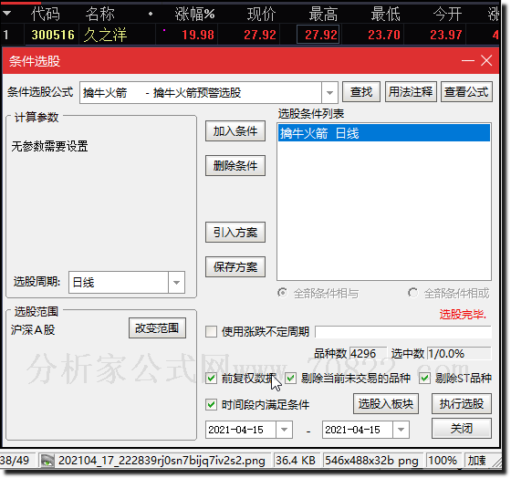Select the 全部条件相或 radio button
Image resolution: width=511 pixels, height=478 pixels.
click(412, 293)
